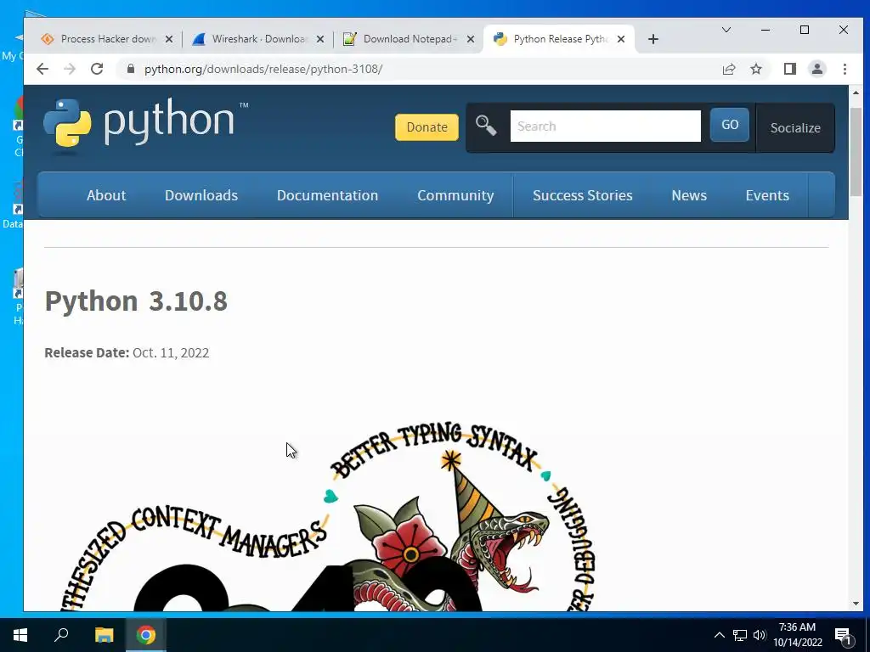View site info via the padlock icon
Image resolution: width=870 pixels, height=652 pixels.
tap(131, 69)
